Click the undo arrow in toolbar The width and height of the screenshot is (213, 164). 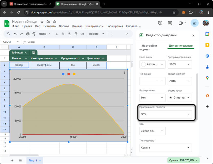[x=15, y=34]
